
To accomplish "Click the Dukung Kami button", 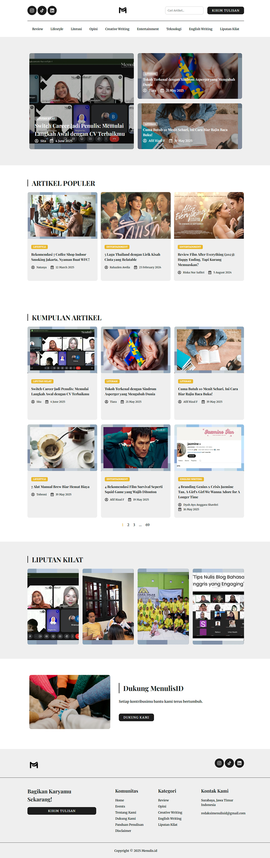I will click(x=136, y=717).
